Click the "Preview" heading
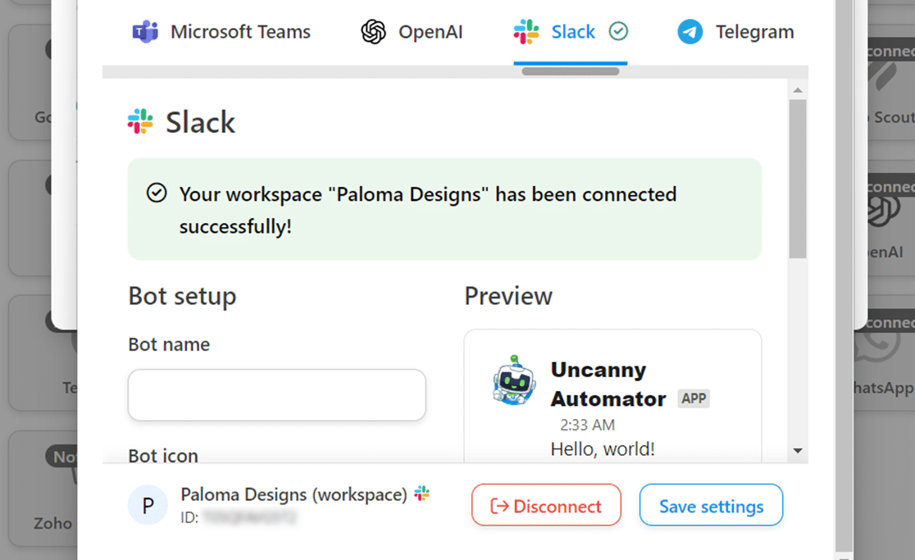Image resolution: width=915 pixels, height=560 pixels. [508, 296]
